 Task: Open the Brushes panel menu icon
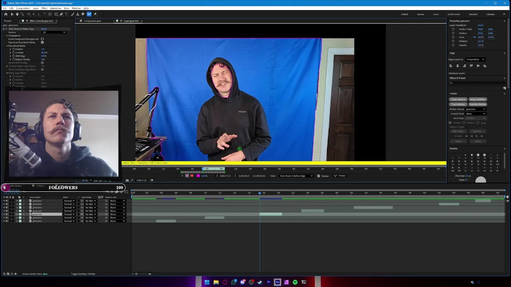505,149
